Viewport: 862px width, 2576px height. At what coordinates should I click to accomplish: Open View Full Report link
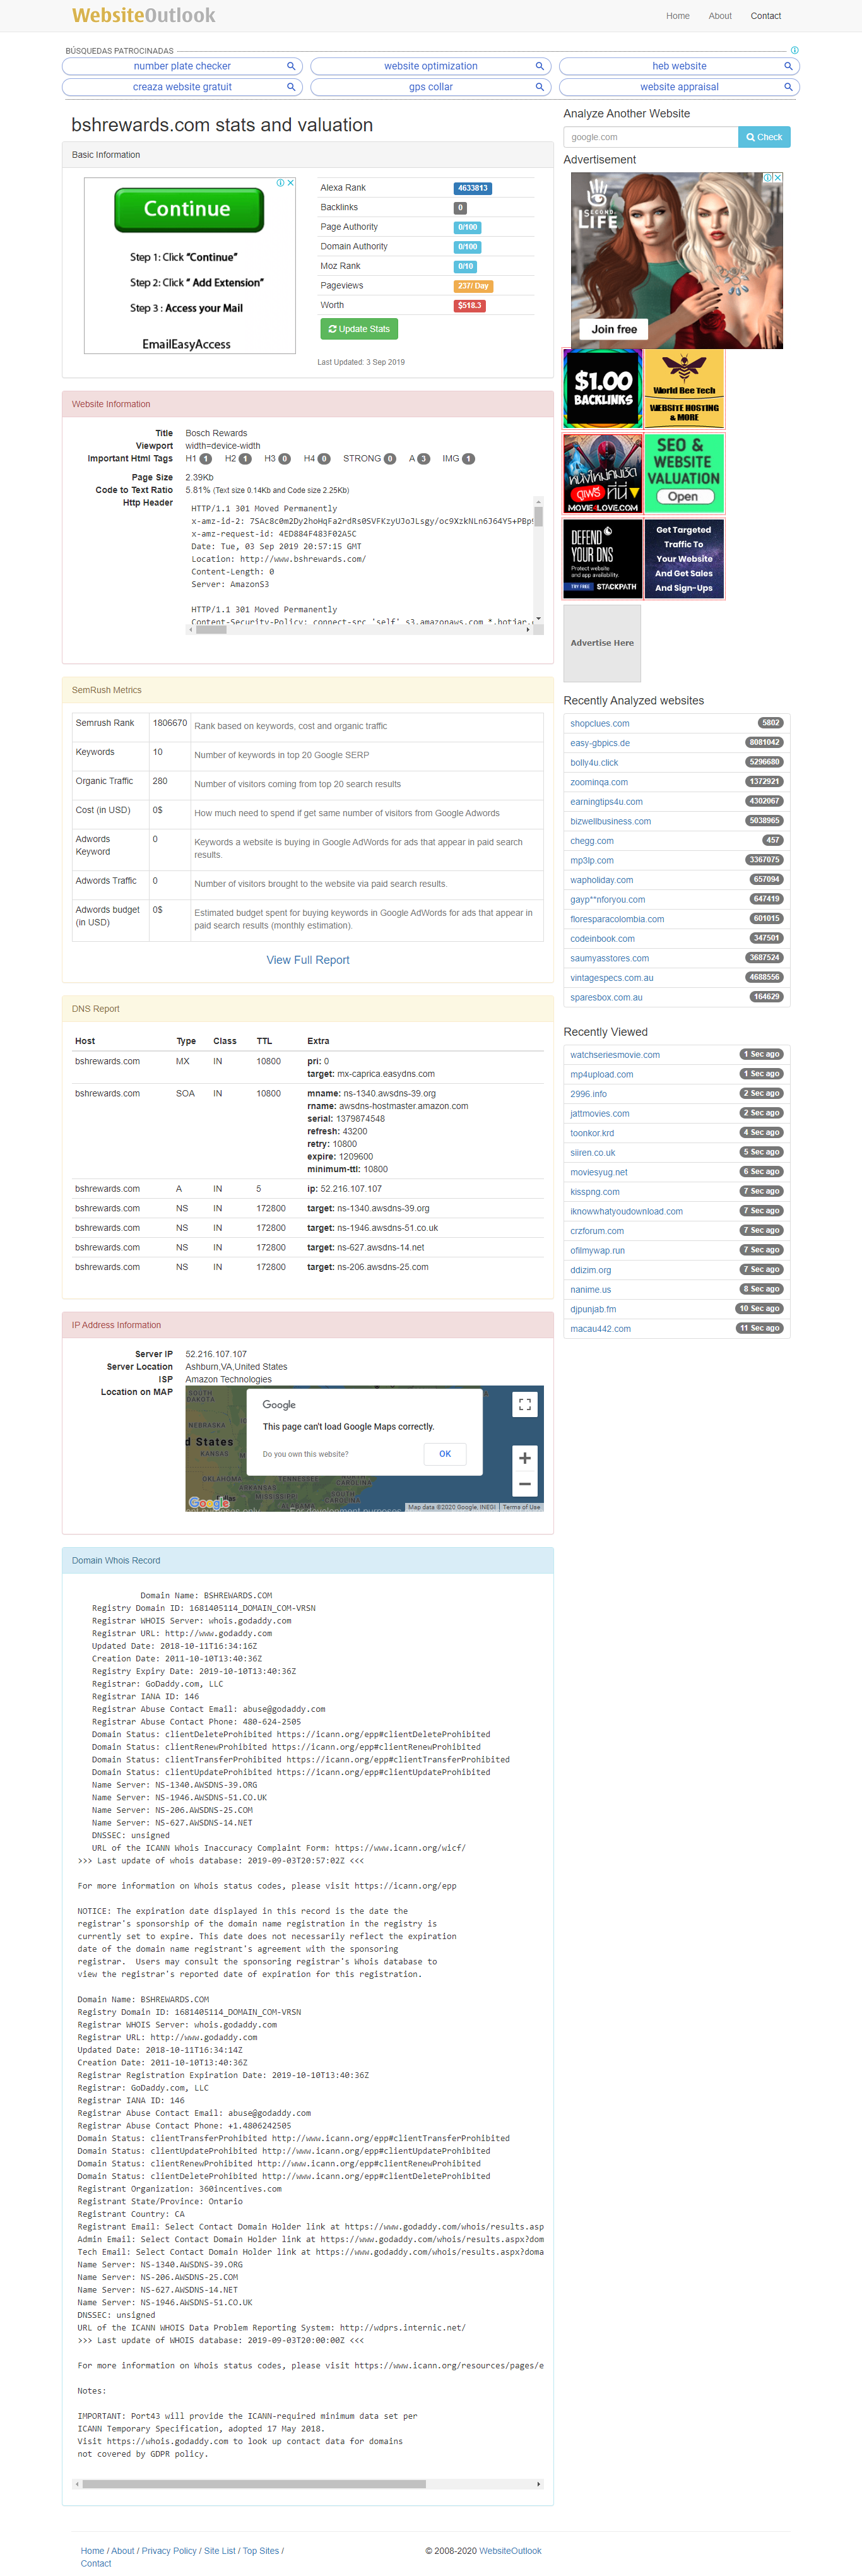pos(308,960)
